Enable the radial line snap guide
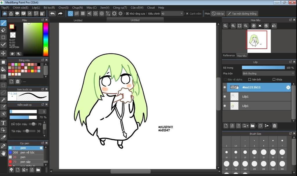The image size is (297, 176). (x=95, y=14)
